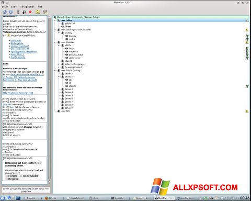251x201 pixels.
Task: Click the public talk channel icon
Action: coord(63,24)
